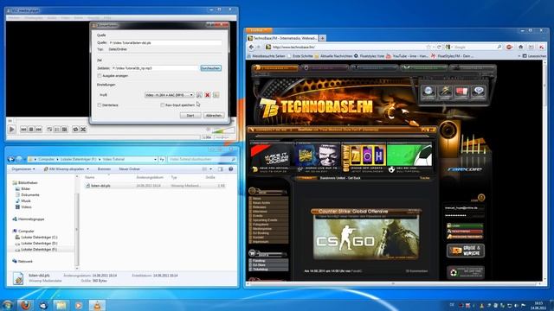Viewport: 554px width, 311px height.
Task: Click Mit Winamp abspielen button
Action: (x=64, y=169)
